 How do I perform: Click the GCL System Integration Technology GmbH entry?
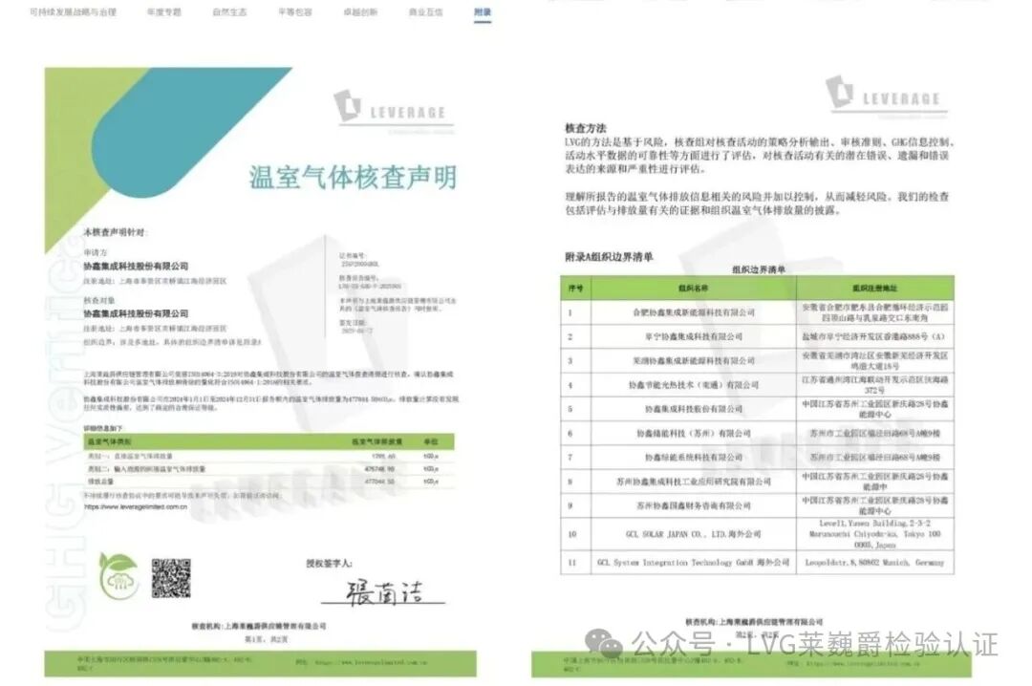tap(694, 563)
